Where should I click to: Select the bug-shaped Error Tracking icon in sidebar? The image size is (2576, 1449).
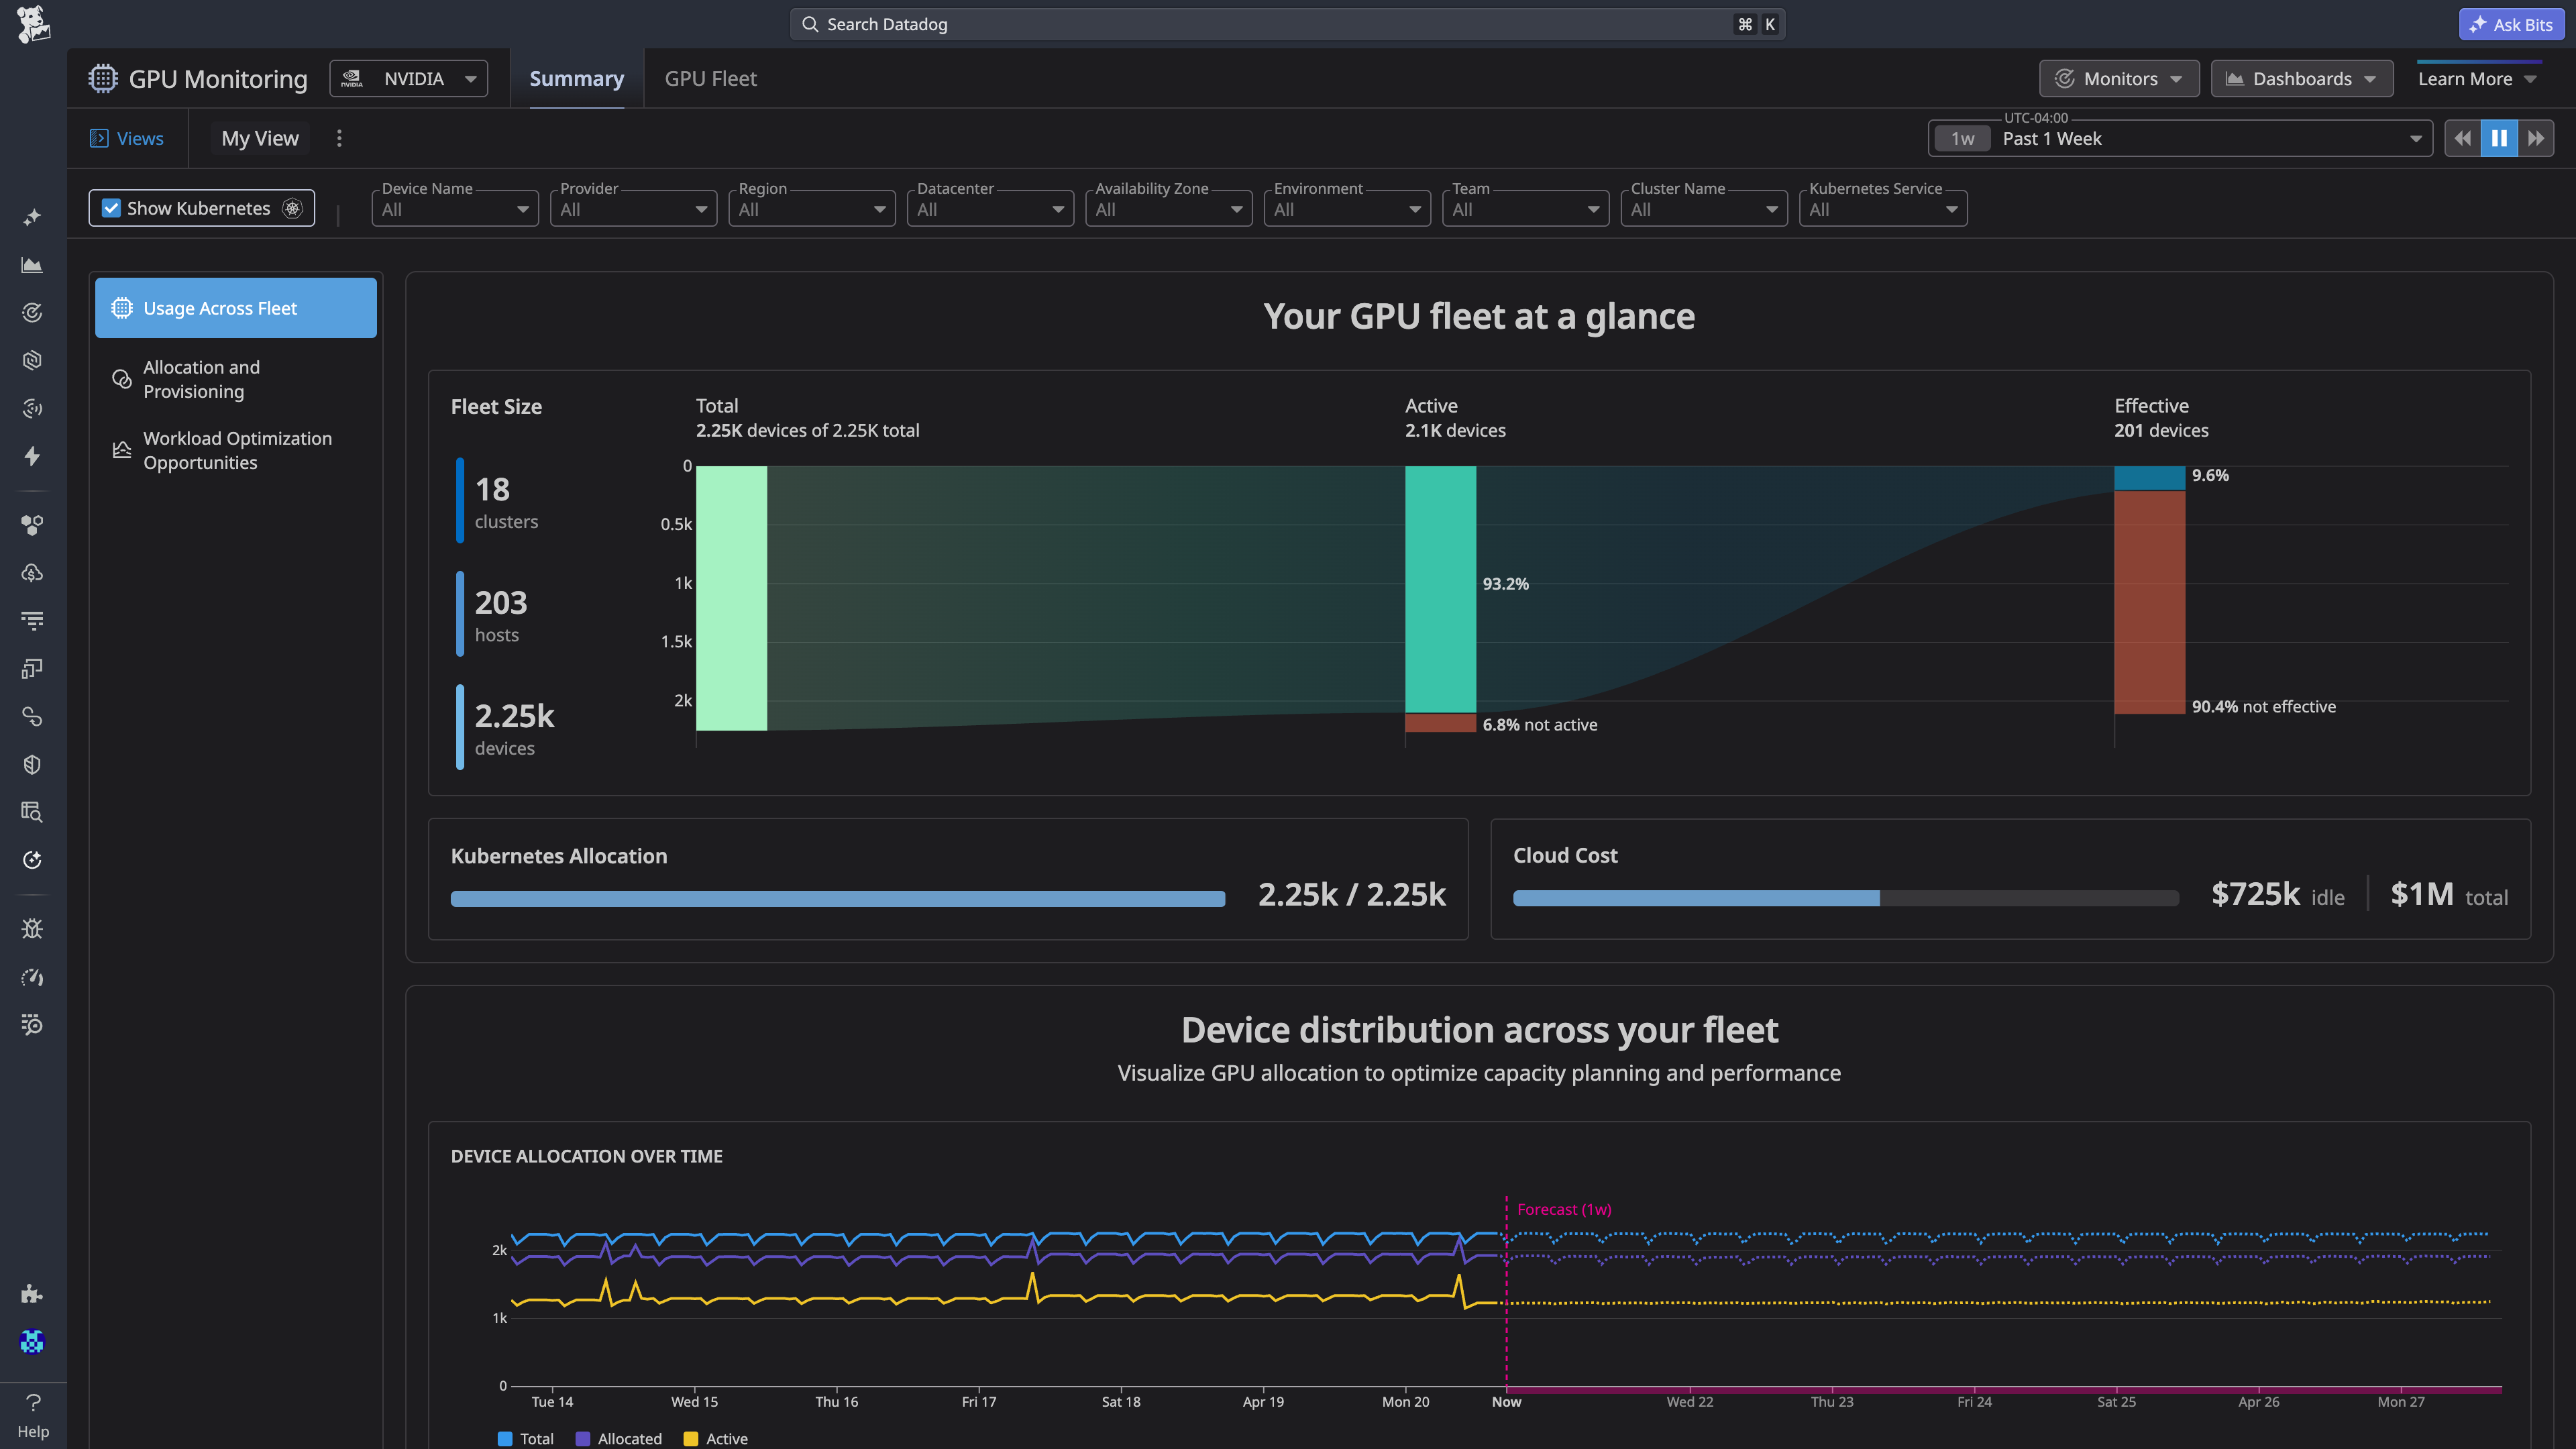pos(32,928)
